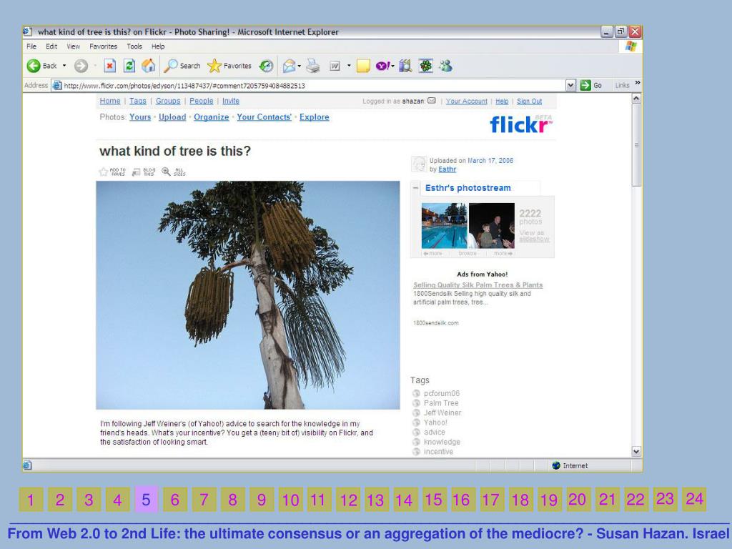
Task: Click the green flower ICQ toolbar icon
Action: [x=426, y=66]
